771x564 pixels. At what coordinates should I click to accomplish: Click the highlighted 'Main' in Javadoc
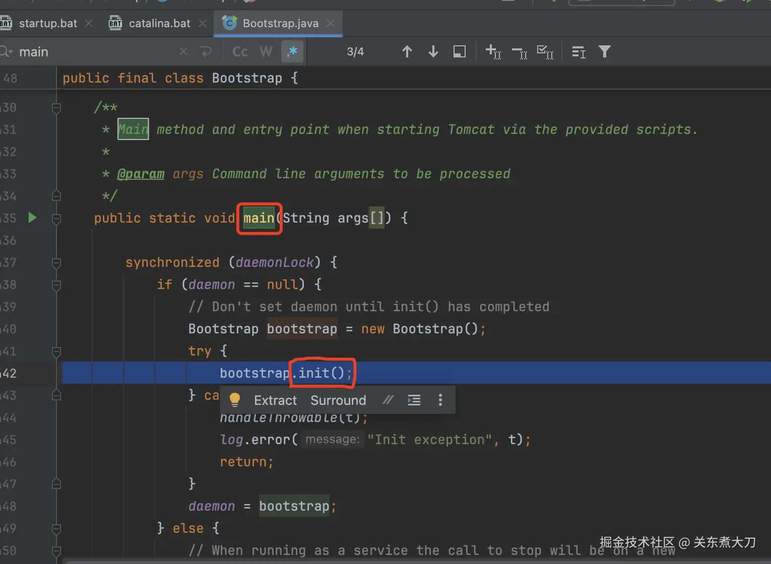coord(133,129)
